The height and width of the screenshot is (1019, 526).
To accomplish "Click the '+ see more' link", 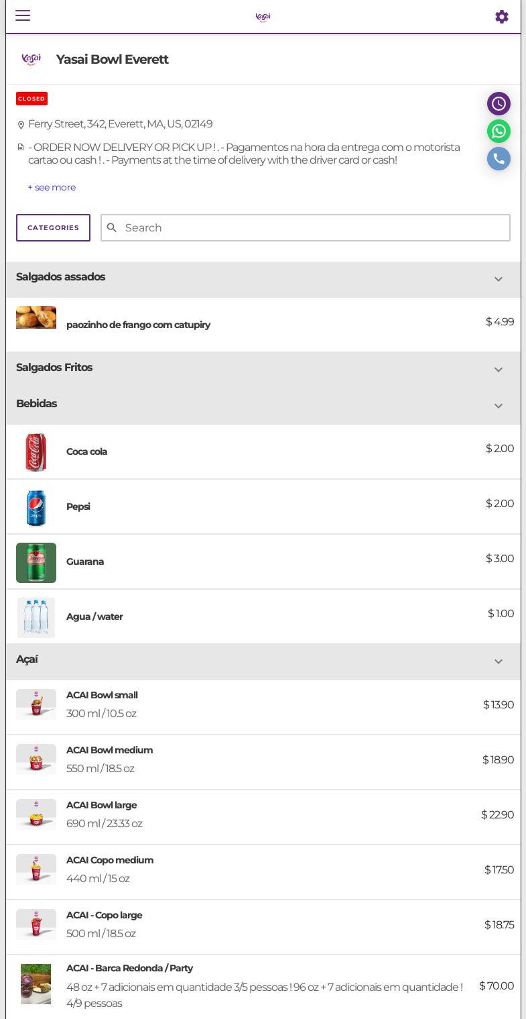I will coord(52,188).
